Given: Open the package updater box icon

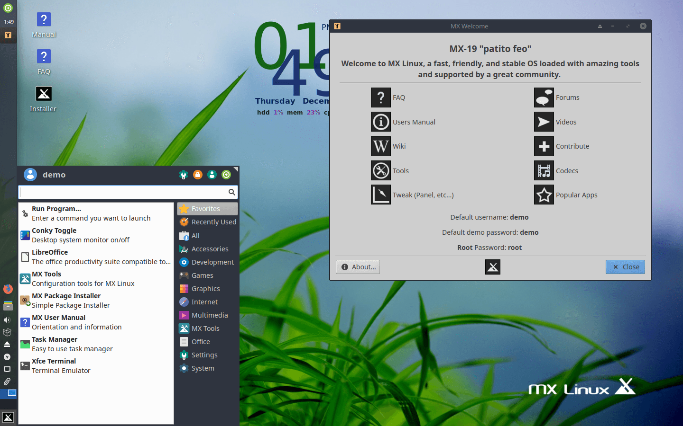Looking at the screenshot, I should point(7,332).
